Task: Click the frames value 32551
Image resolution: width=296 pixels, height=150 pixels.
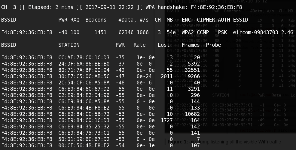Action: pyautogui.click(x=192, y=70)
